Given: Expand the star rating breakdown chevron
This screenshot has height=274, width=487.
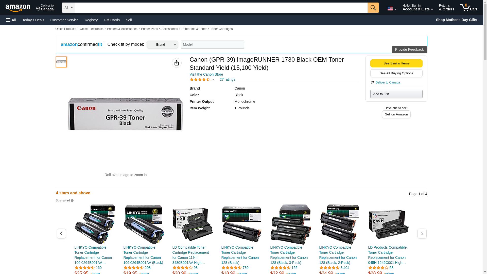Looking at the screenshot, I should tap(213, 80).
